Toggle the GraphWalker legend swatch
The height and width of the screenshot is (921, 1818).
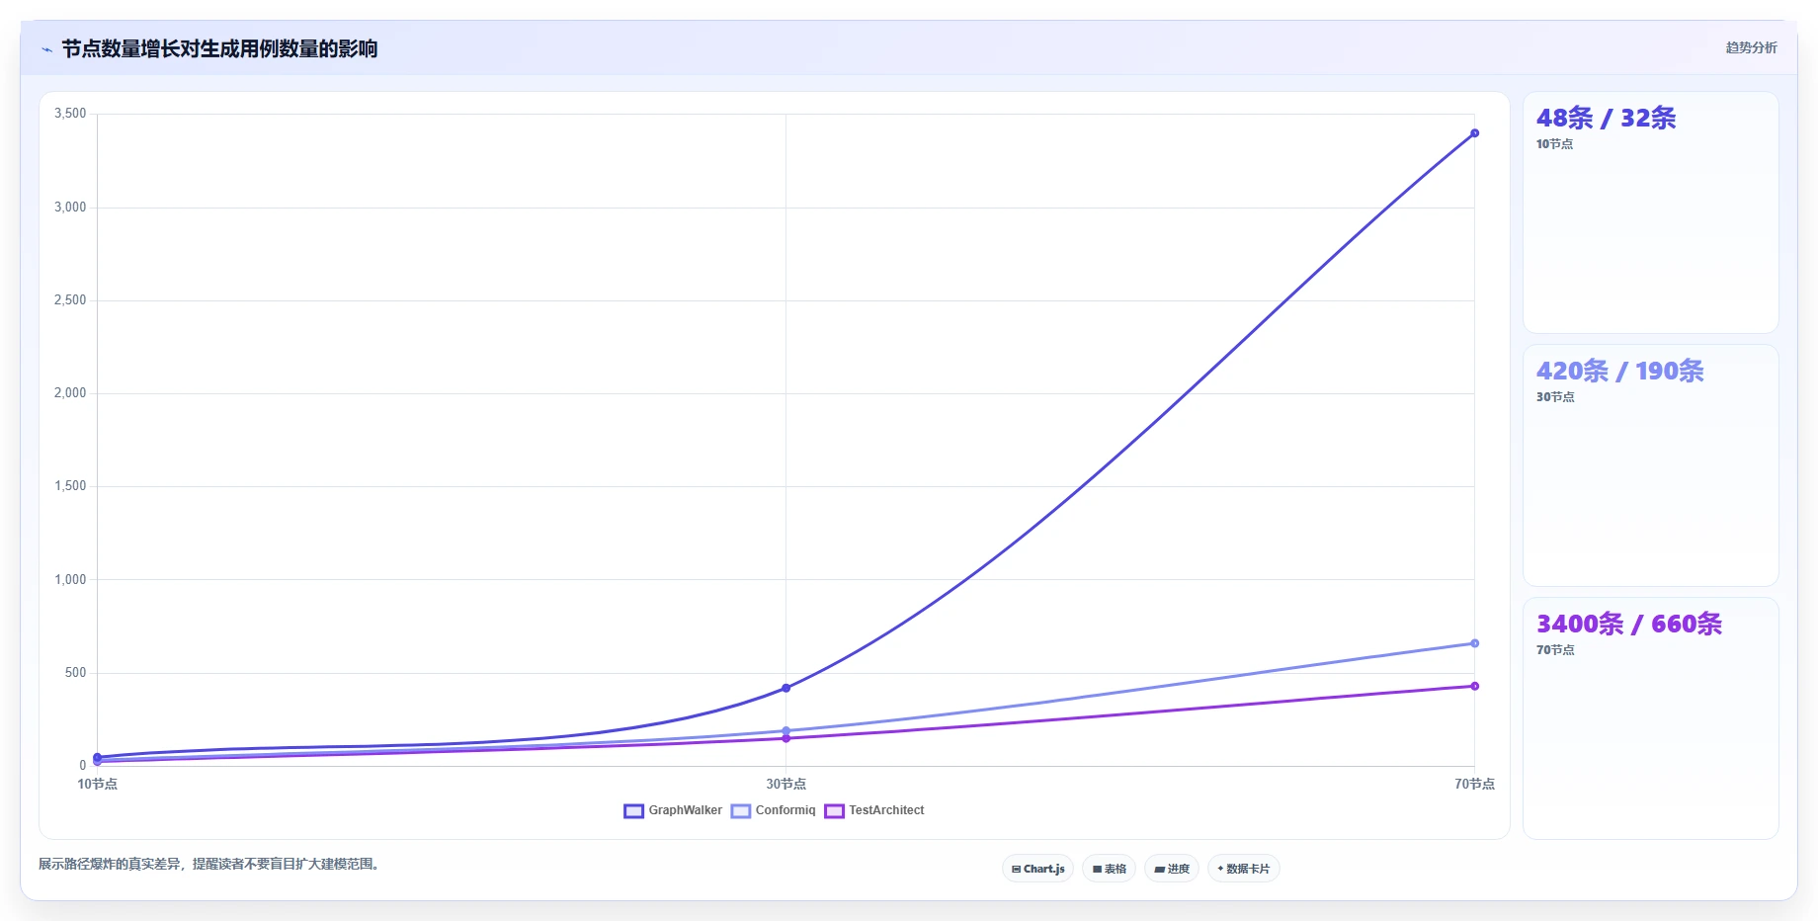point(633,811)
